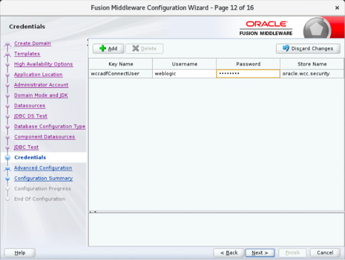Click the Advanced Configuration step marker icon

pos(8,169)
